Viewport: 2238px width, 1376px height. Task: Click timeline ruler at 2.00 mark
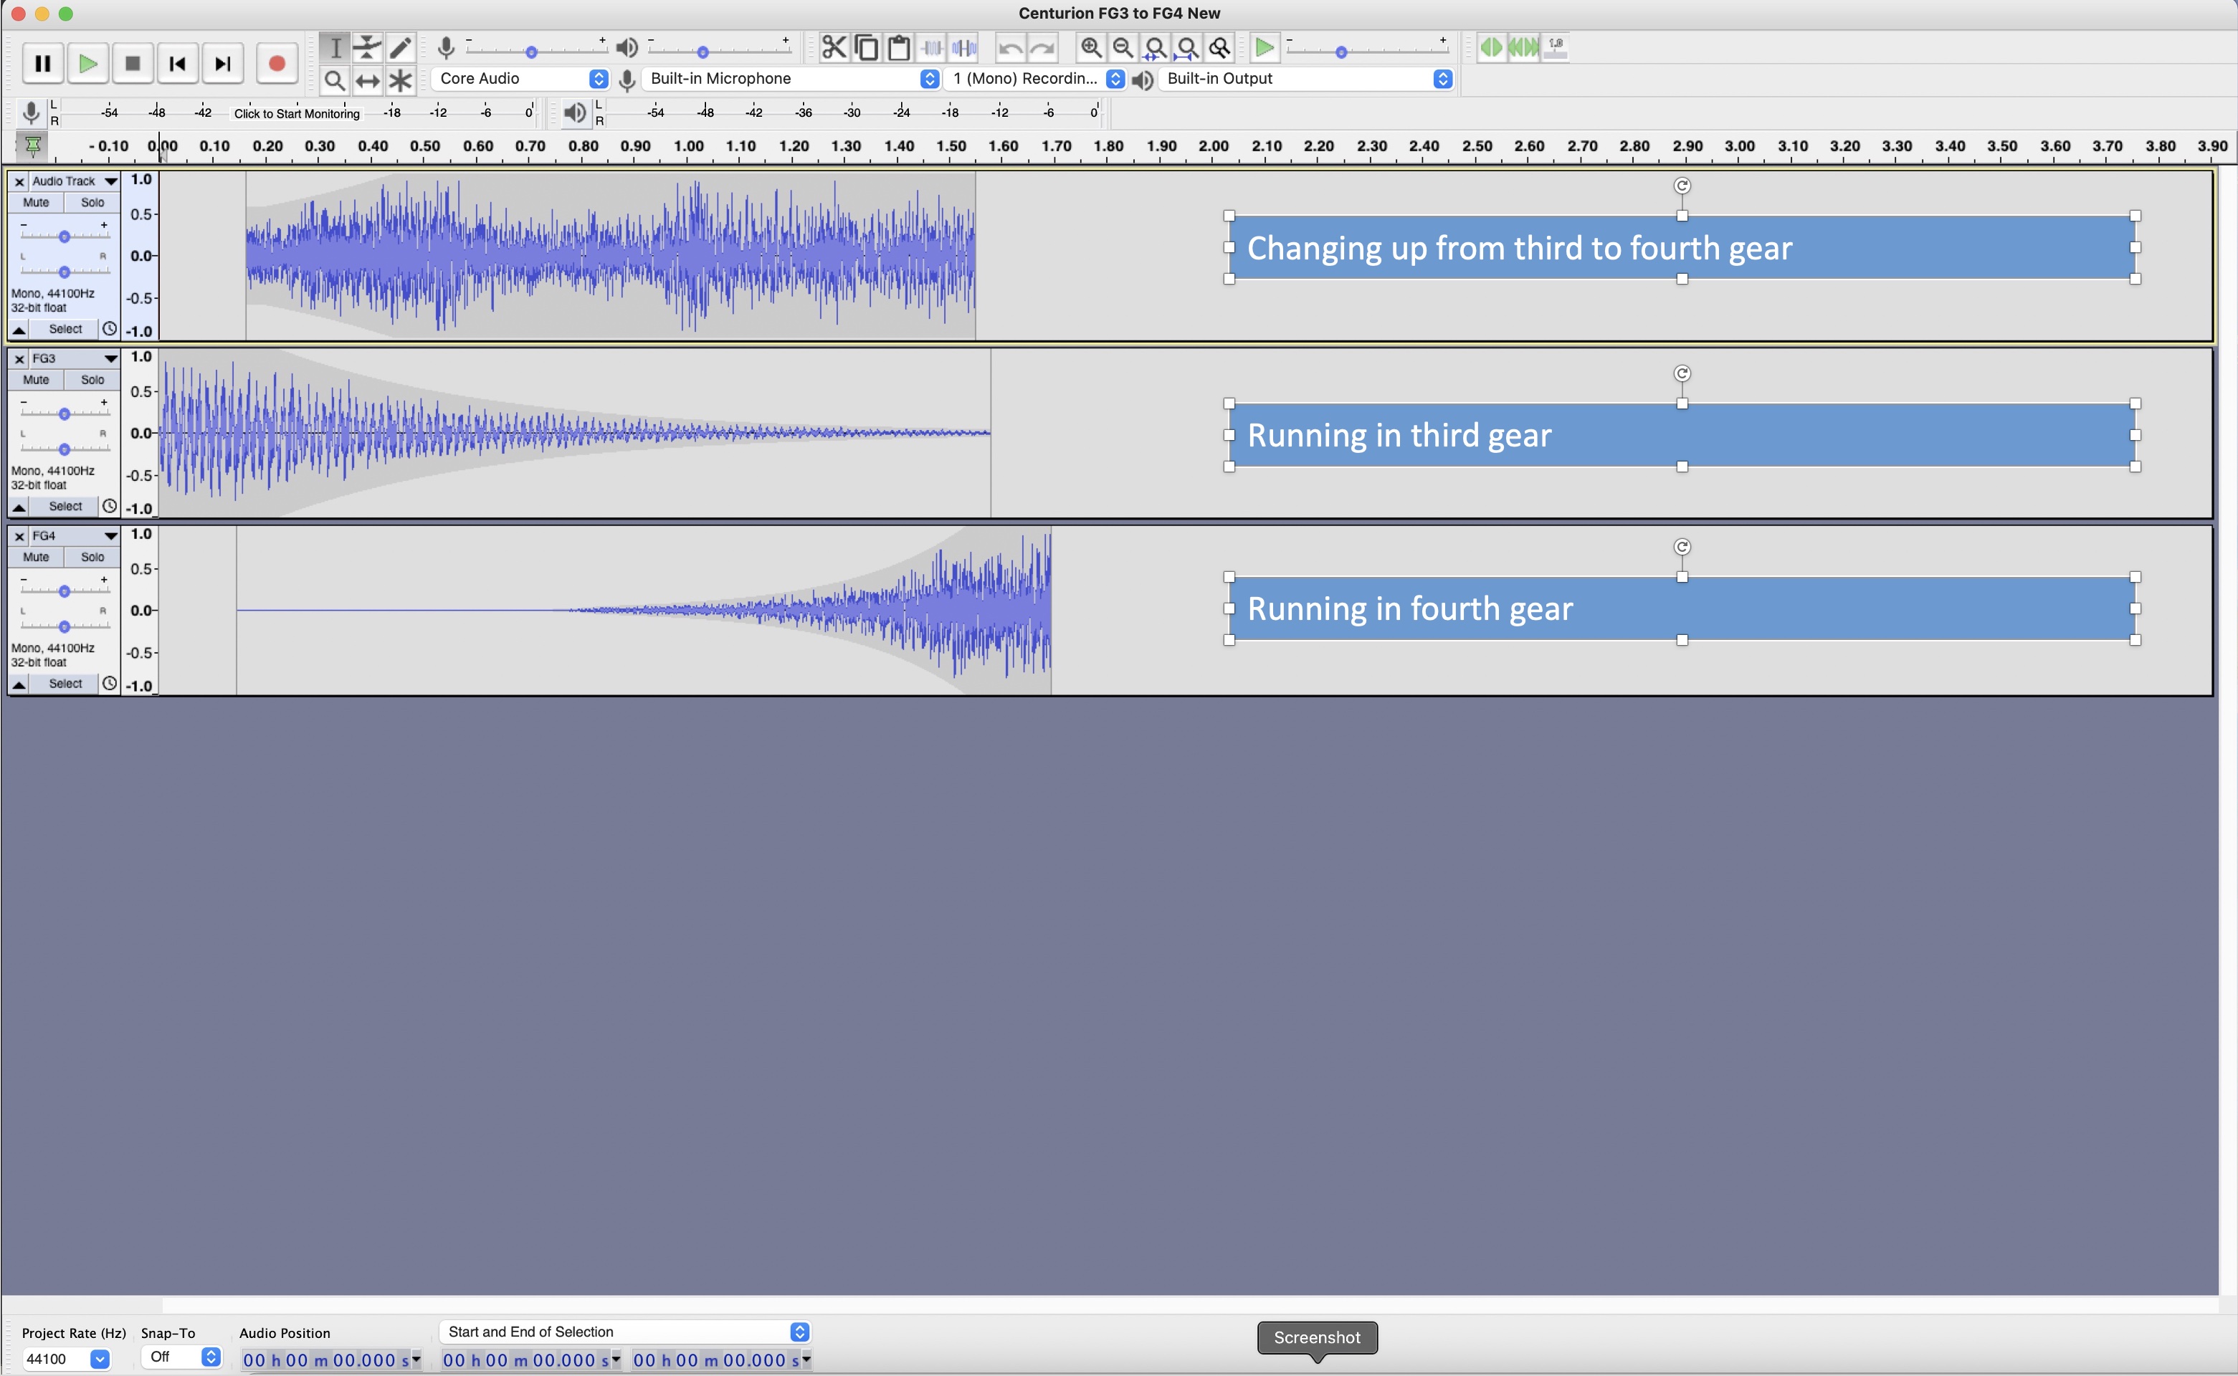pos(1213,146)
